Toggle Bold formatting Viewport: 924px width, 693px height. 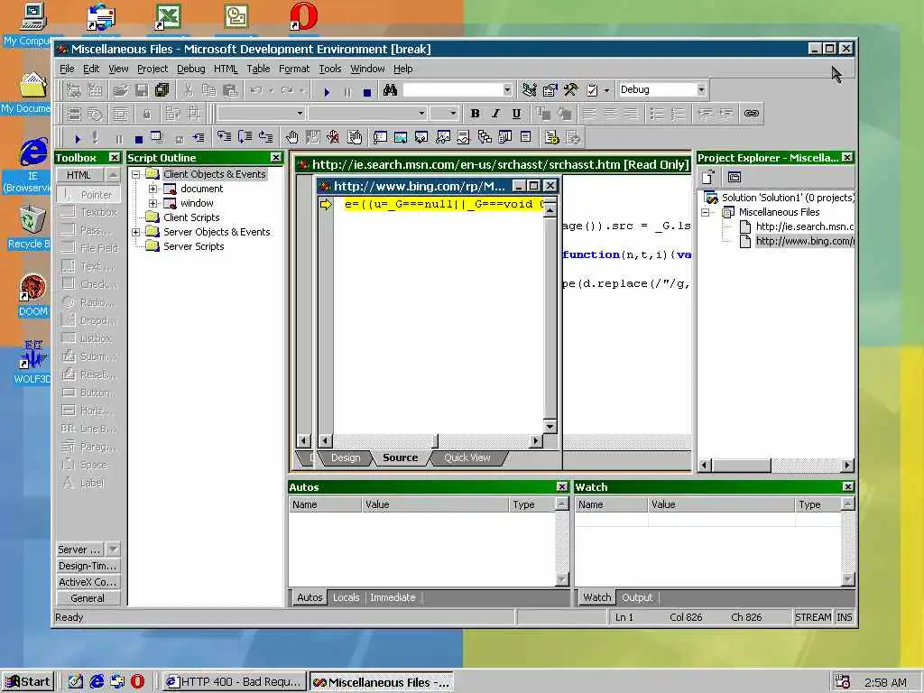pyautogui.click(x=475, y=114)
